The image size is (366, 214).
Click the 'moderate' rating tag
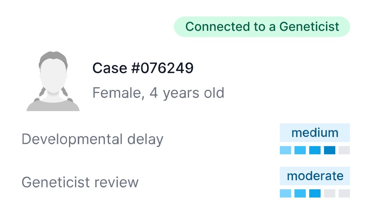pos(315,176)
